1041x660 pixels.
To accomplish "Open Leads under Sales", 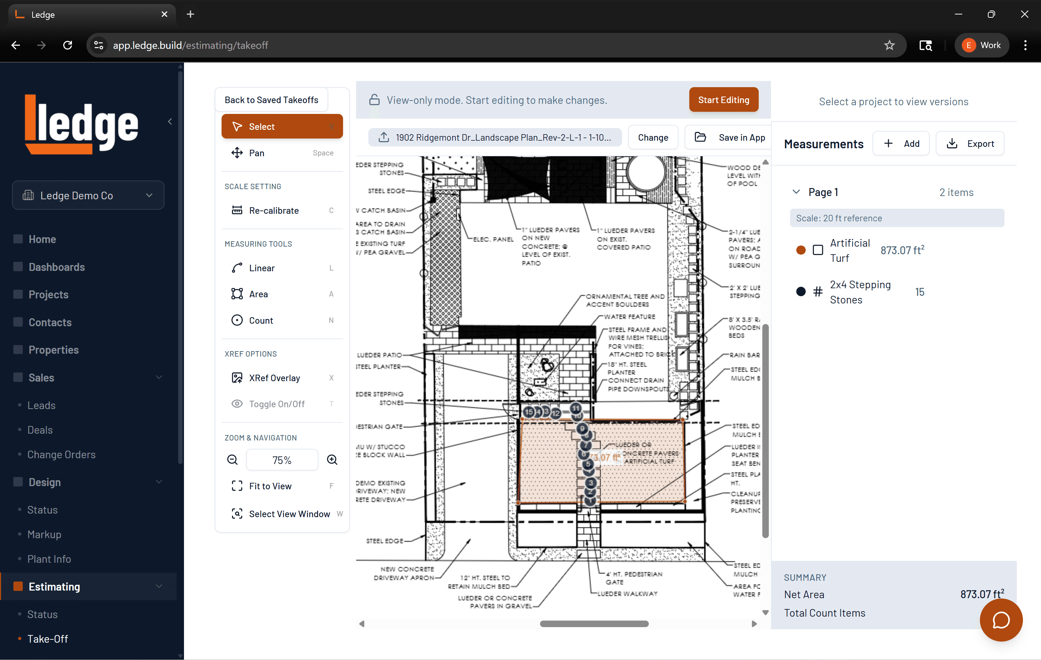I will [41, 405].
